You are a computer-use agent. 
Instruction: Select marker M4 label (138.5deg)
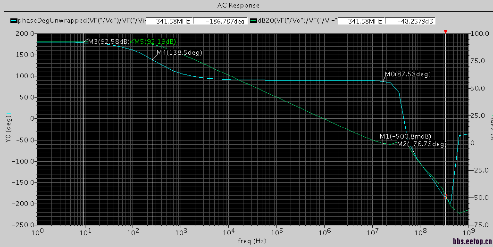(180, 52)
